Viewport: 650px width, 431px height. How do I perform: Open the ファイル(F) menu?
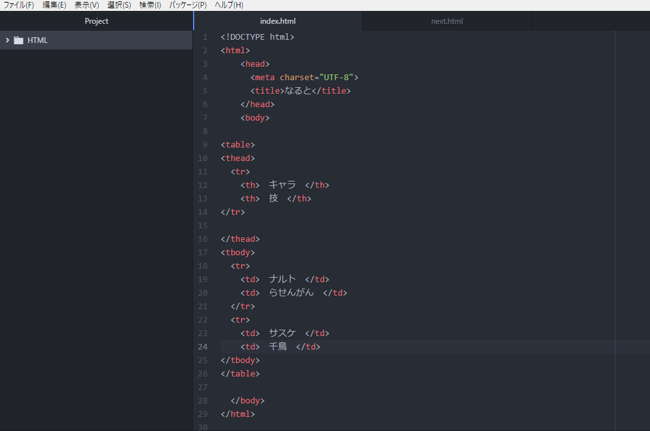19,5
